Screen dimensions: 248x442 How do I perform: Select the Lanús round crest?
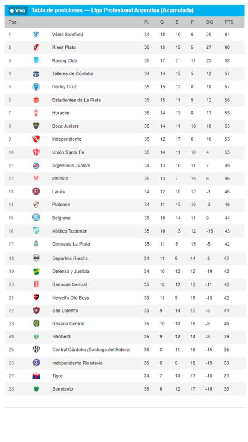point(36,191)
